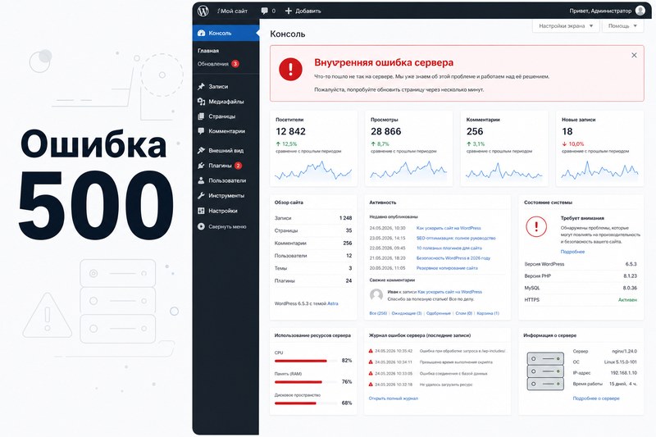Click the administrator avatar in top bar
656x437 pixels.
[x=640, y=11]
